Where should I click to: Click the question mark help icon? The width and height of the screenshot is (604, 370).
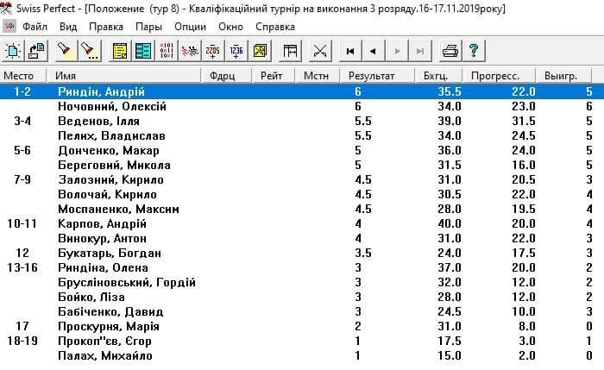click(x=472, y=51)
